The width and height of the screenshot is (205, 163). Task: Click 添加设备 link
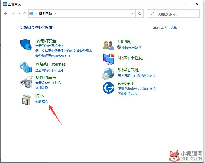(x=42, y=88)
